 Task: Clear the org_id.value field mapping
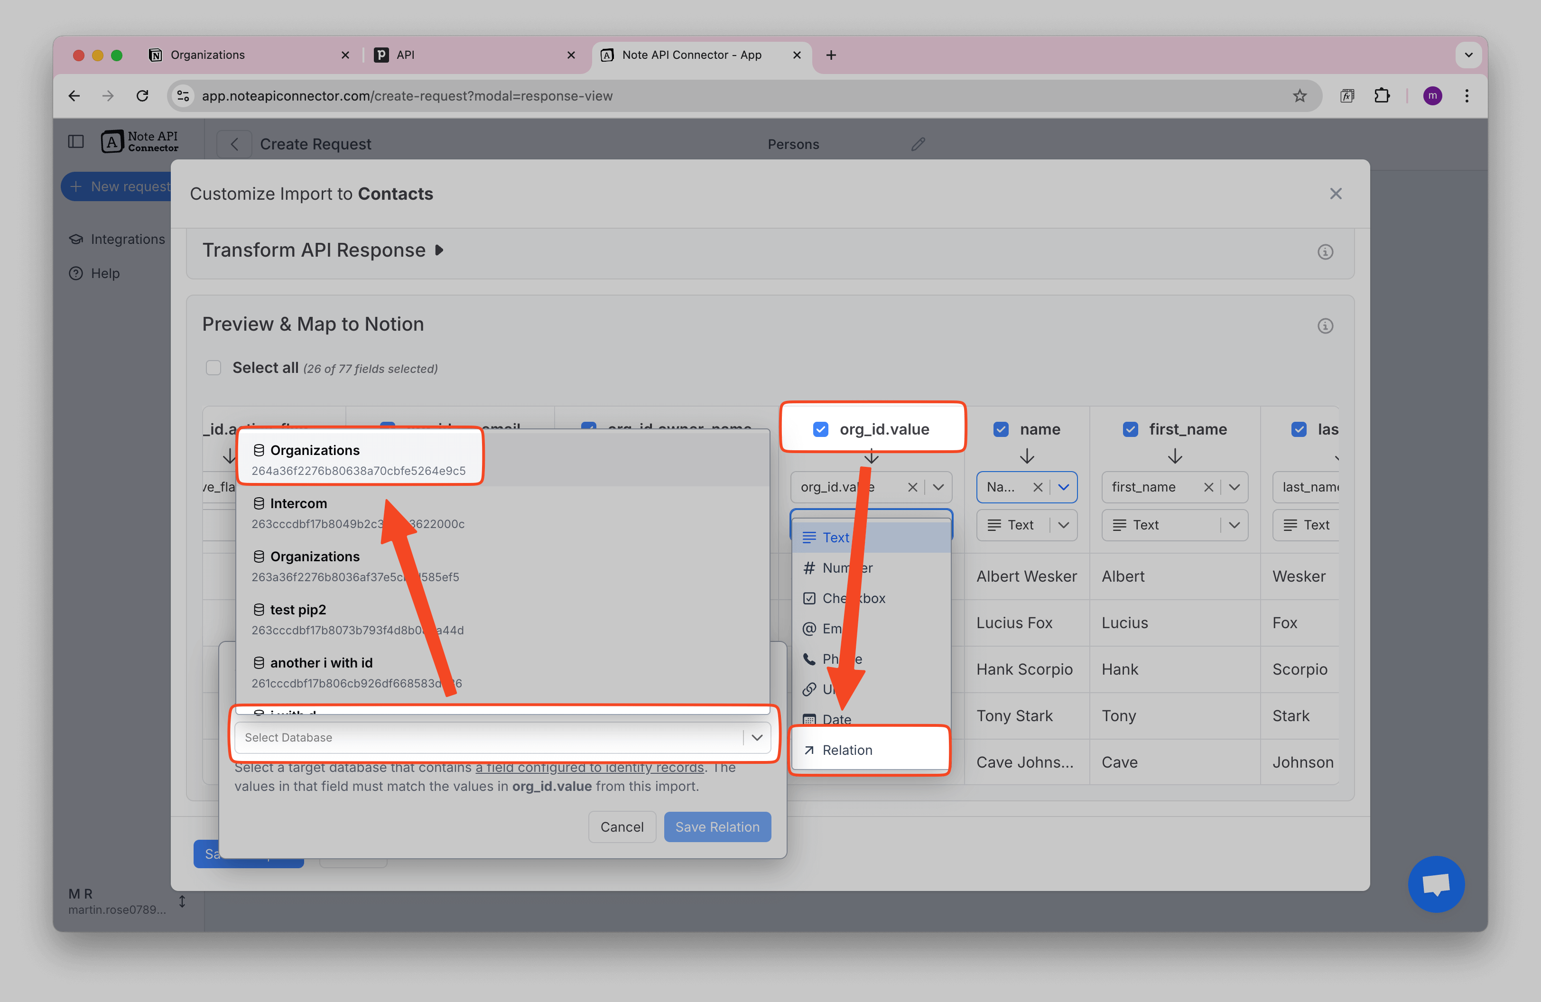[x=912, y=487]
